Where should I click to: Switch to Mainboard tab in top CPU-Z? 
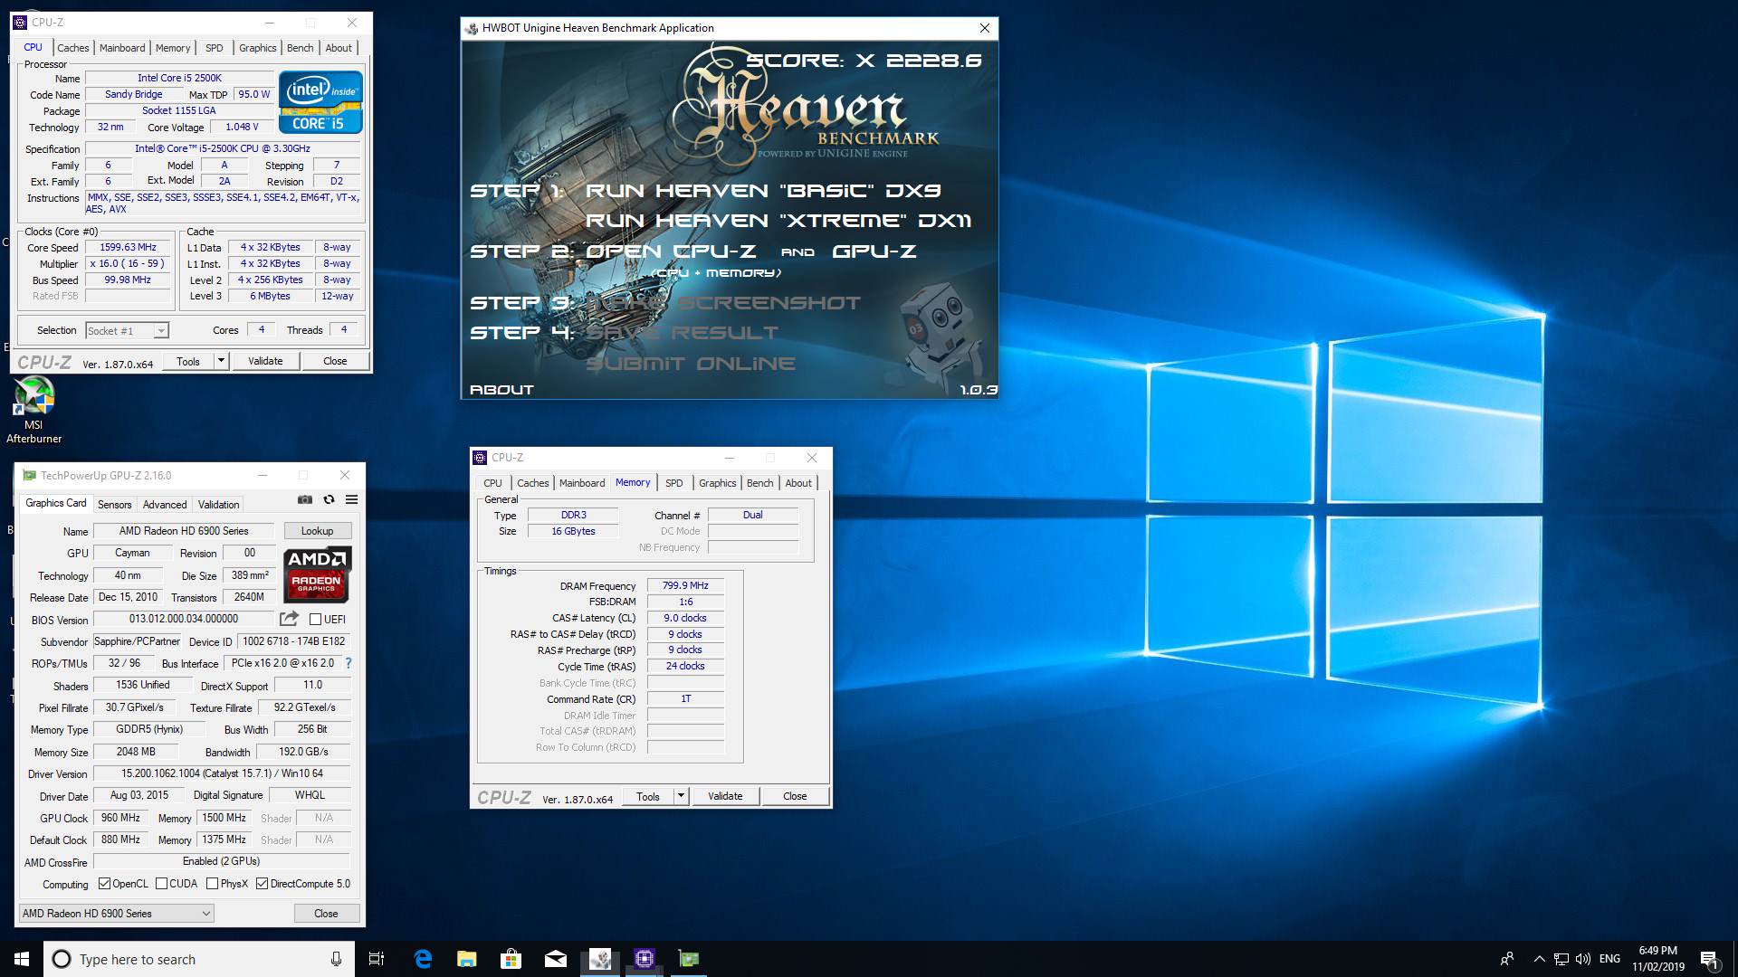point(122,48)
